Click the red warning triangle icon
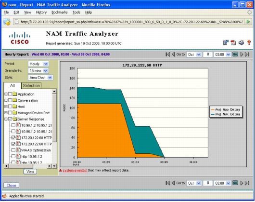Image resolution: width=255 pixels, height=202 pixels. coord(61,170)
